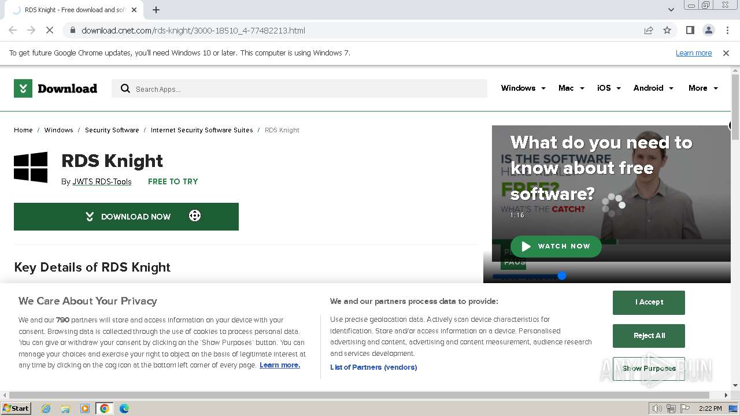Open the Windows breadcrumb link
The height and width of the screenshot is (416, 740).
(59, 130)
